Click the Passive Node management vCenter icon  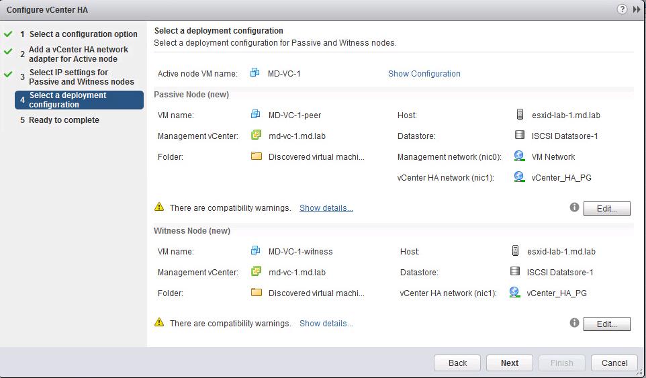coord(256,135)
